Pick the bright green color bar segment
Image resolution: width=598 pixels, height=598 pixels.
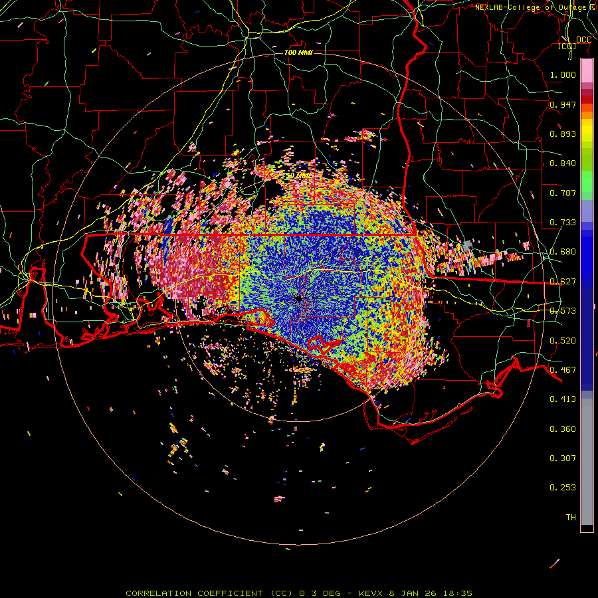point(587,182)
